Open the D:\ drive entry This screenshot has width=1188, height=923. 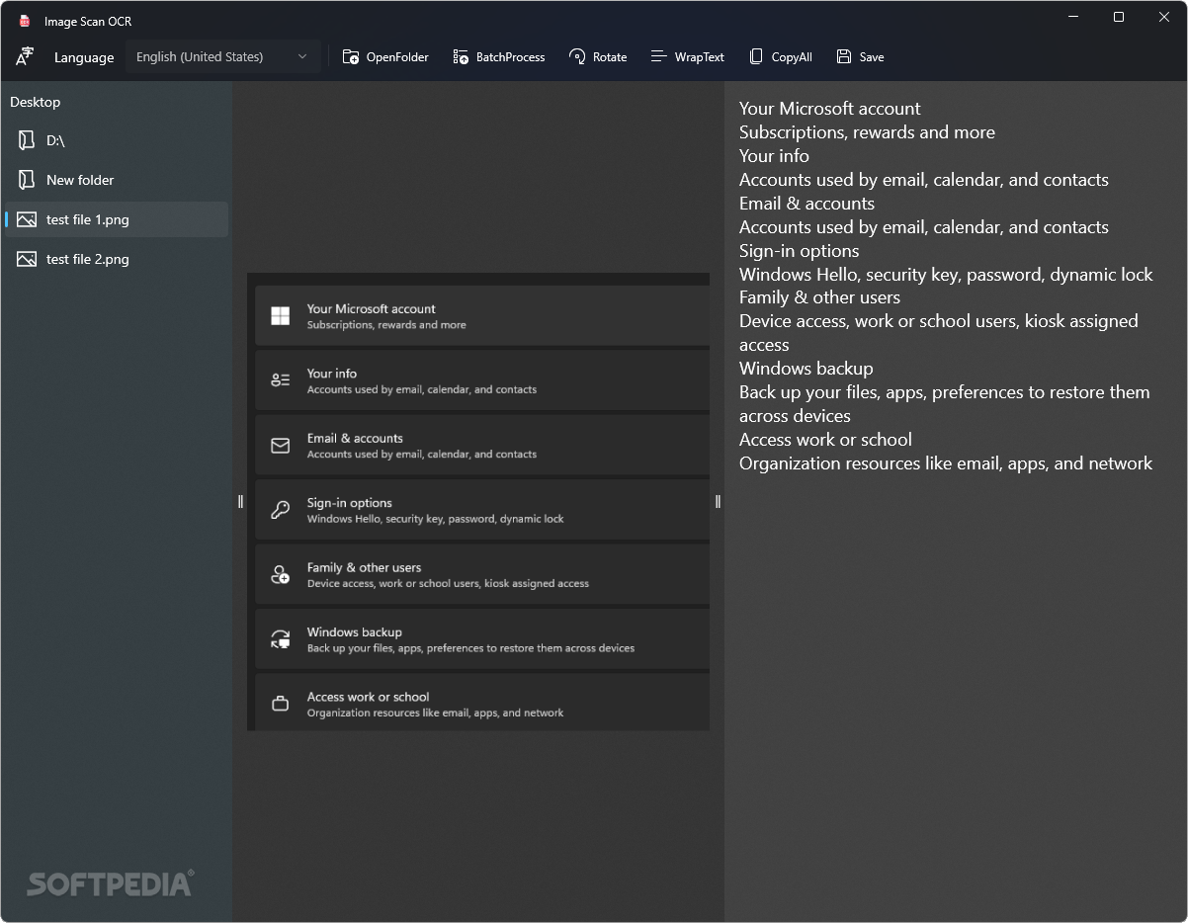coord(117,140)
